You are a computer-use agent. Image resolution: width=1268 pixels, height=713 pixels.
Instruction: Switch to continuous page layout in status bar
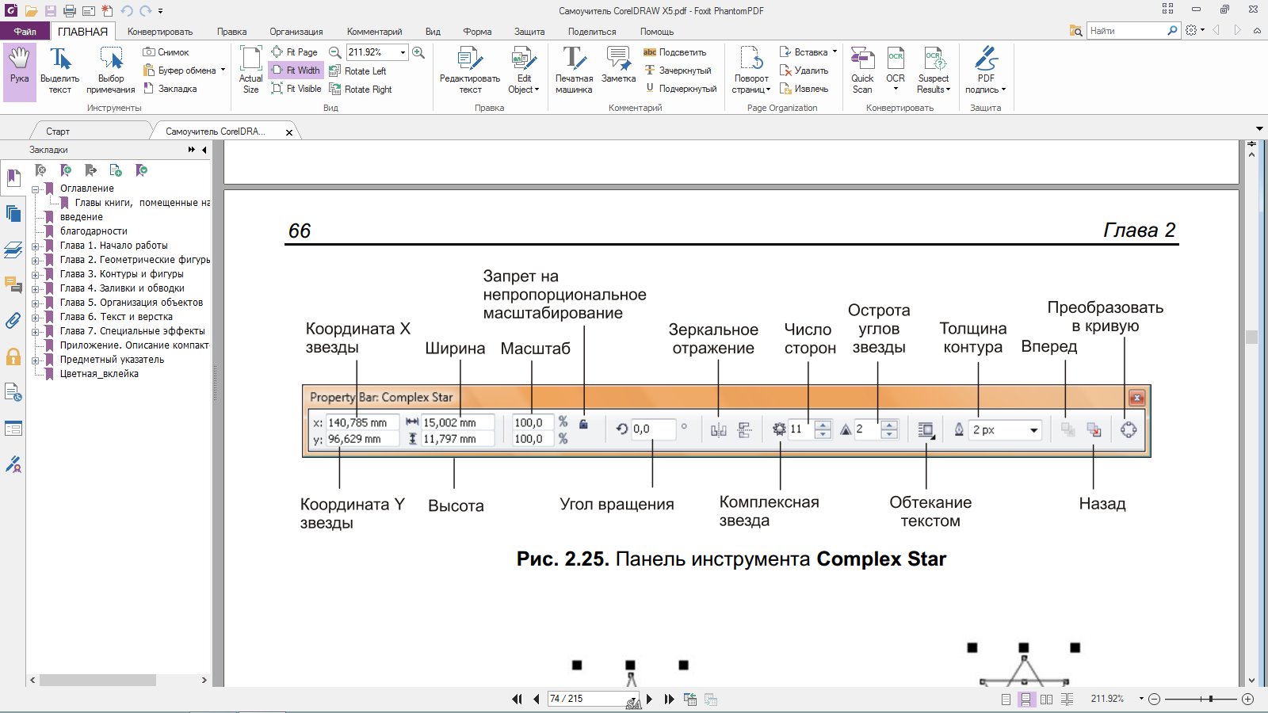[1025, 700]
